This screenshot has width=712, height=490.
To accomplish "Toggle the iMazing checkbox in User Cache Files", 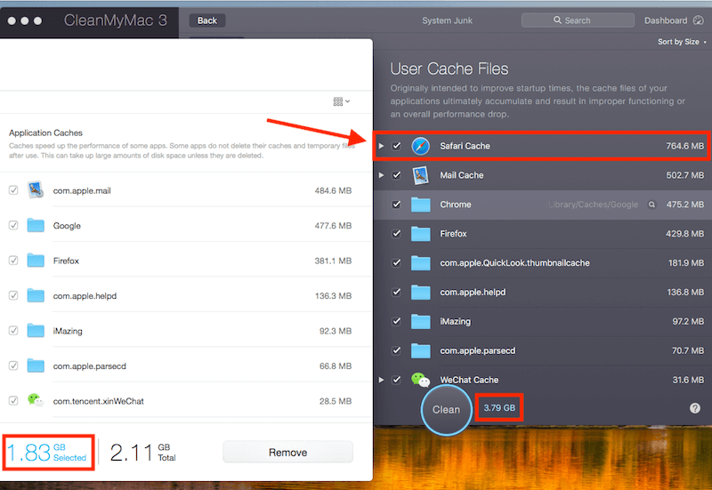I will pyautogui.click(x=396, y=322).
